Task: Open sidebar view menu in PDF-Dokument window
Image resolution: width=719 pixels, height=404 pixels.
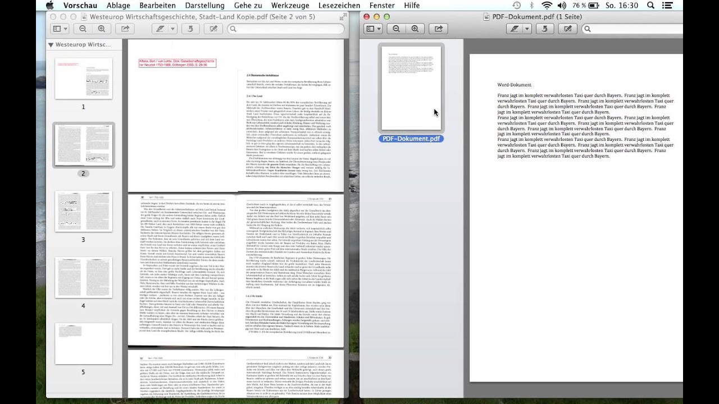Action: [372, 29]
